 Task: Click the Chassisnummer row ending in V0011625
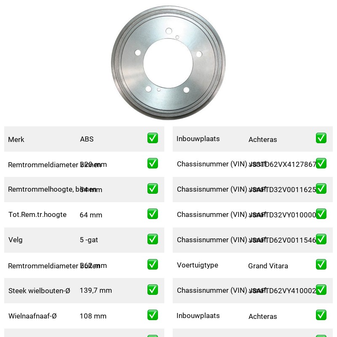(x=252, y=189)
